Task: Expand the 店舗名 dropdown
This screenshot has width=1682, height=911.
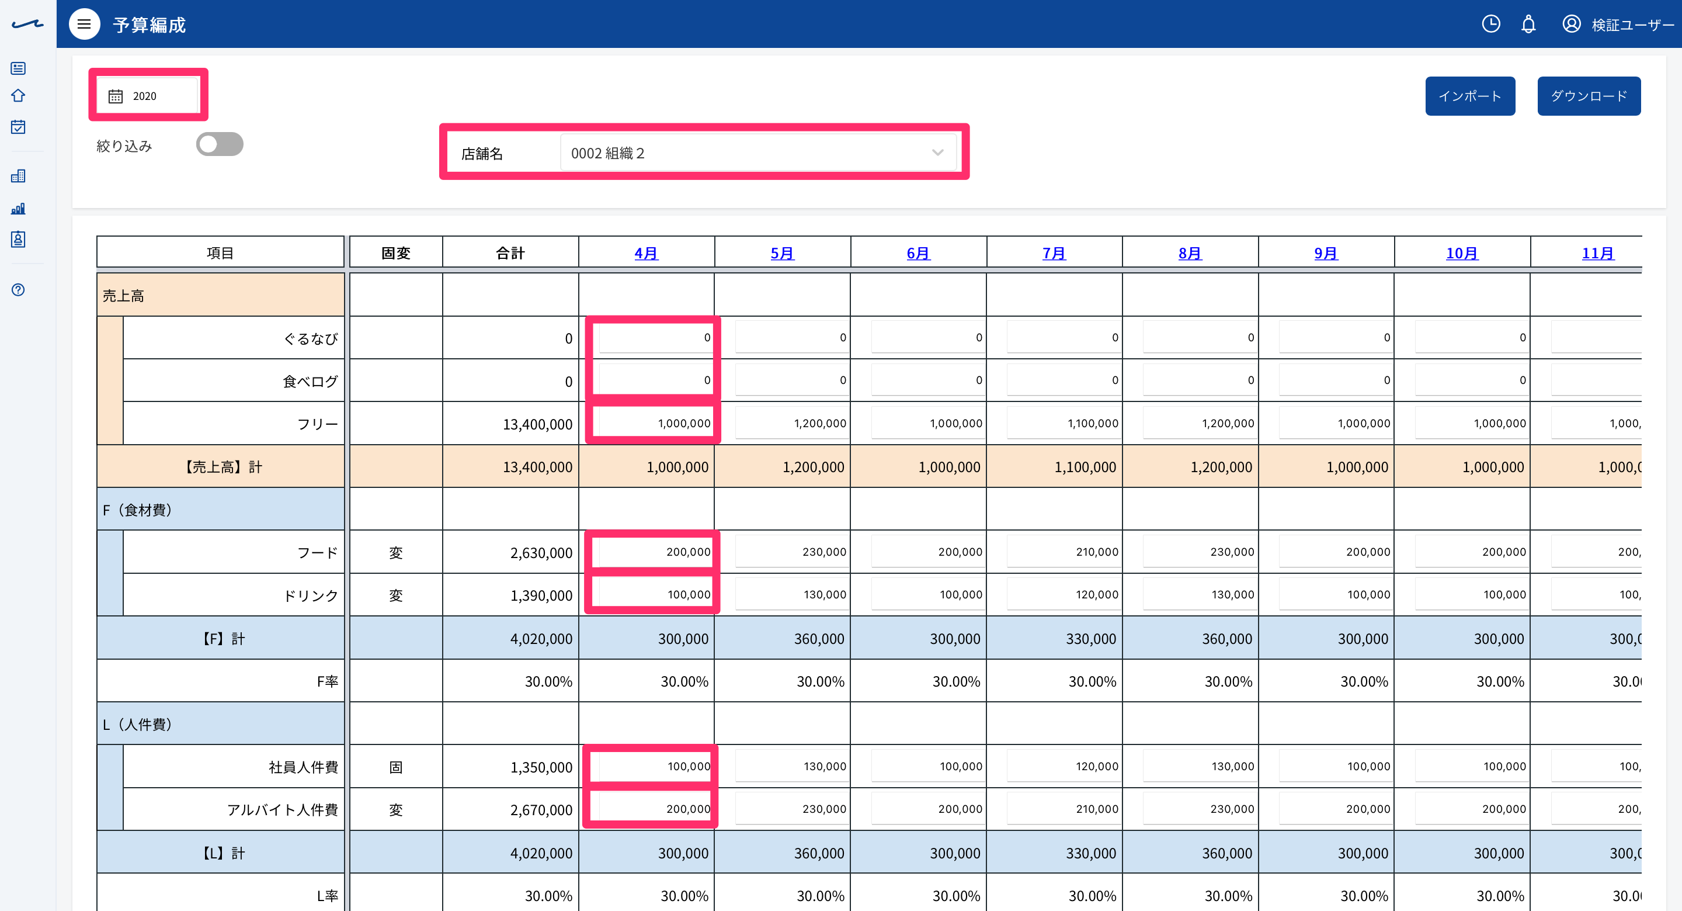Action: coord(758,153)
